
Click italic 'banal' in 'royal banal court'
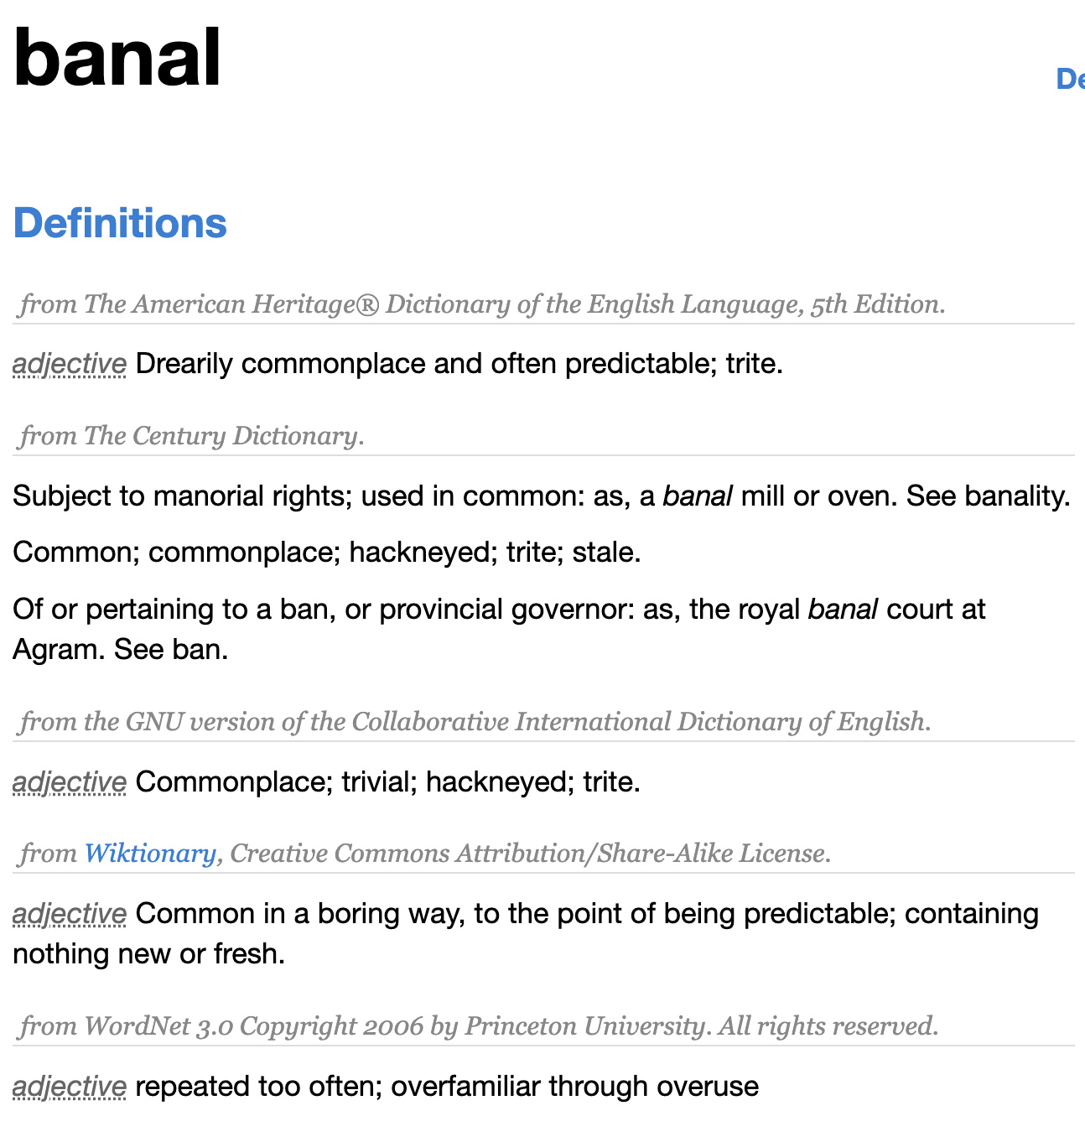(843, 609)
